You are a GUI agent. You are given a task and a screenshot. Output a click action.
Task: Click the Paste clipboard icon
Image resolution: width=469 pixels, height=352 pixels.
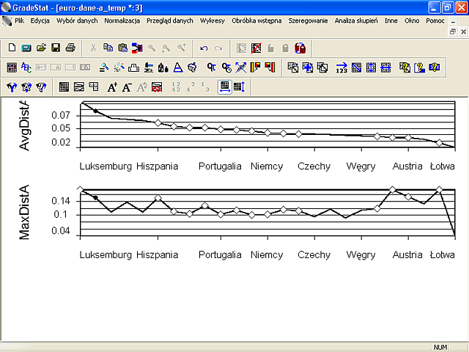pyautogui.click(x=122, y=48)
